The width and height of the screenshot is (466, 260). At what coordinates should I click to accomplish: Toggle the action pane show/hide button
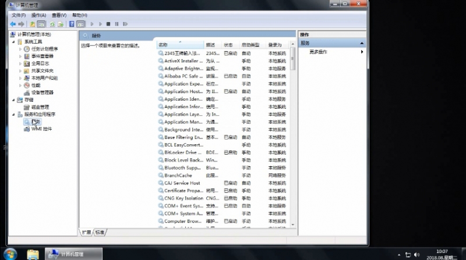click(x=80, y=24)
